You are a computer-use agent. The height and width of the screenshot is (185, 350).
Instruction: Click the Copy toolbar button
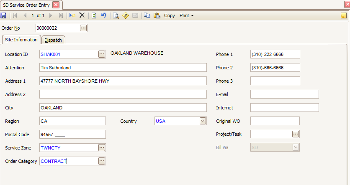(x=170, y=15)
